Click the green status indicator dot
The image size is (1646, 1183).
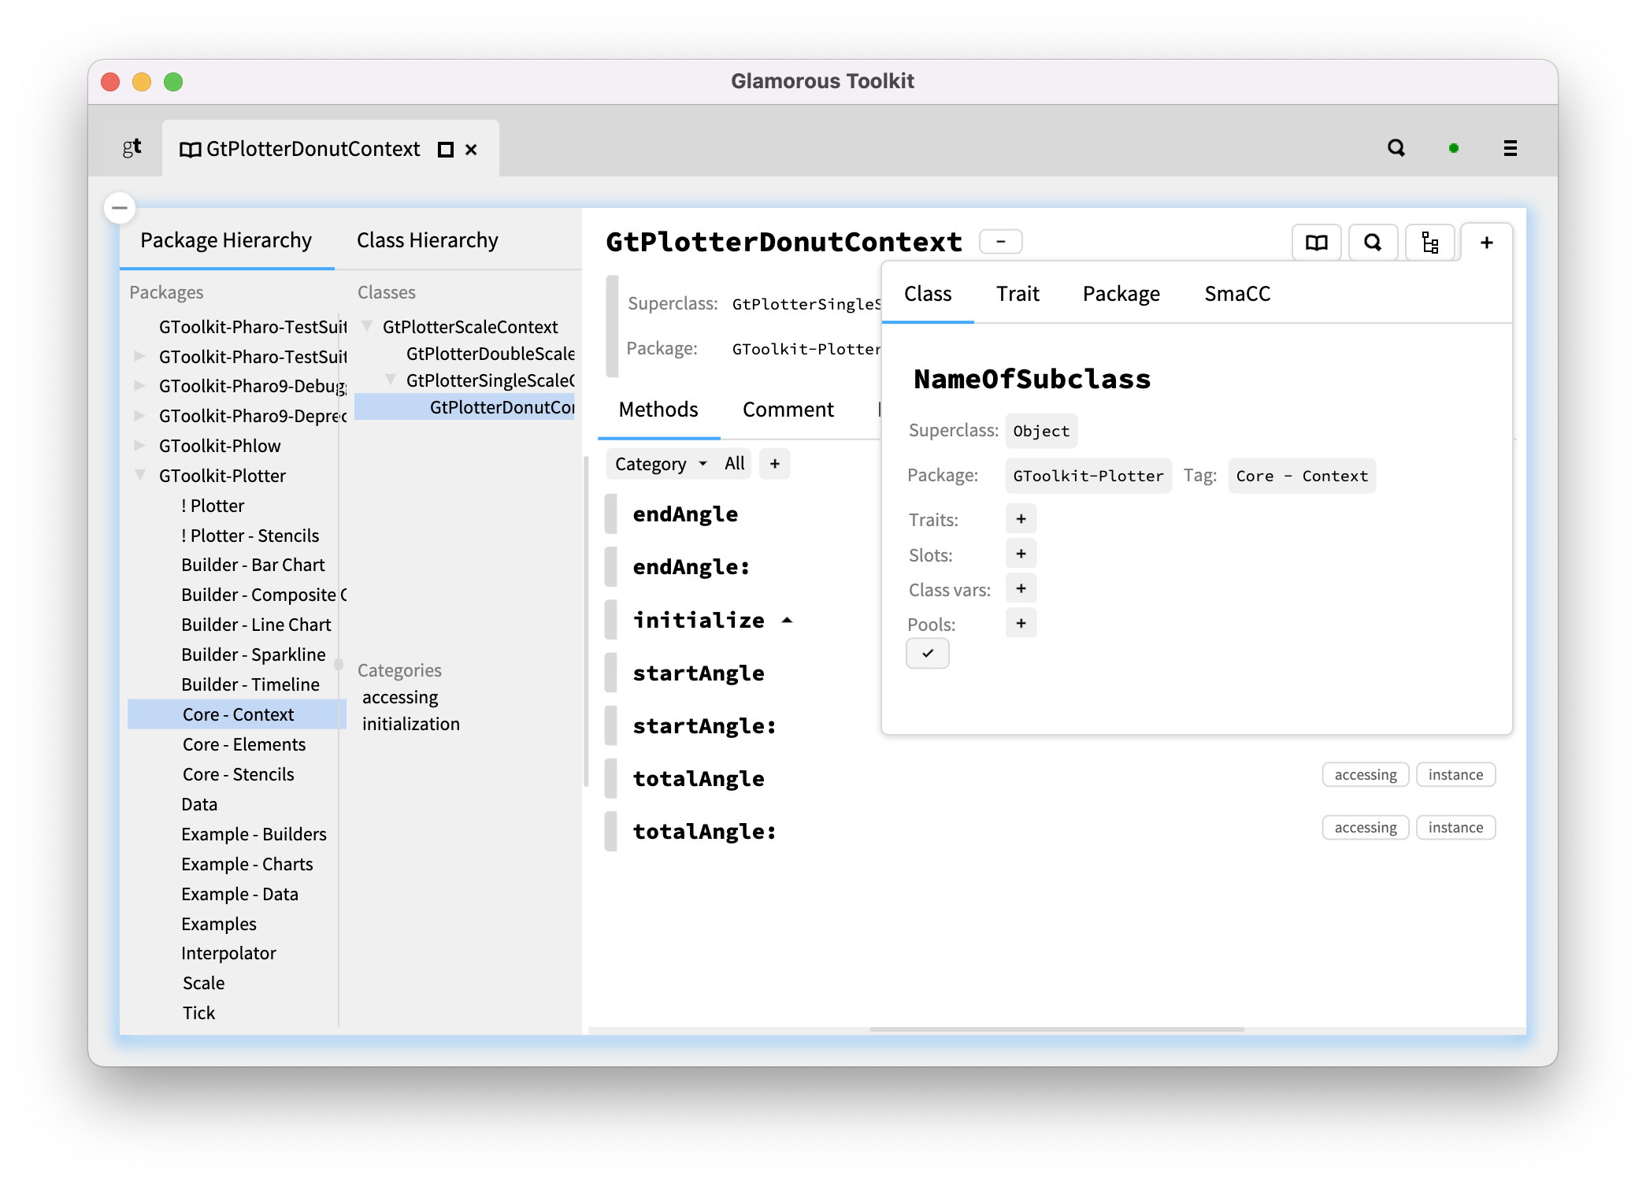1453,148
